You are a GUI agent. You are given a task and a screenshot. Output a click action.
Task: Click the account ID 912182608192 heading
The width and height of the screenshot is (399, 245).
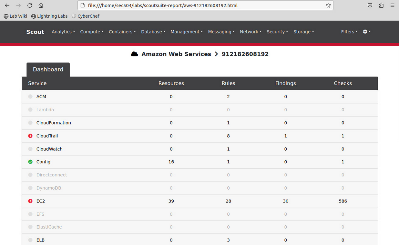(245, 54)
